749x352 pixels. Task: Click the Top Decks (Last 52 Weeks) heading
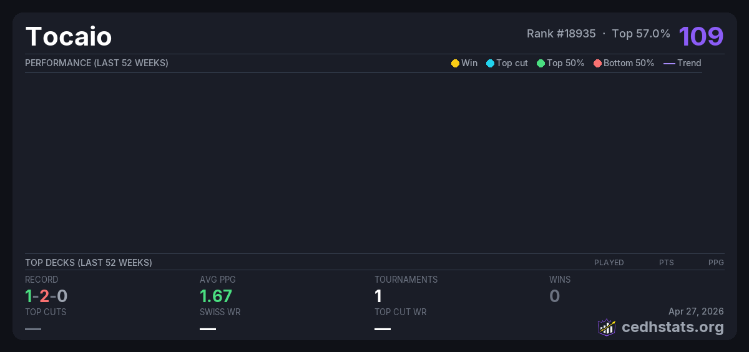coord(89,263)
